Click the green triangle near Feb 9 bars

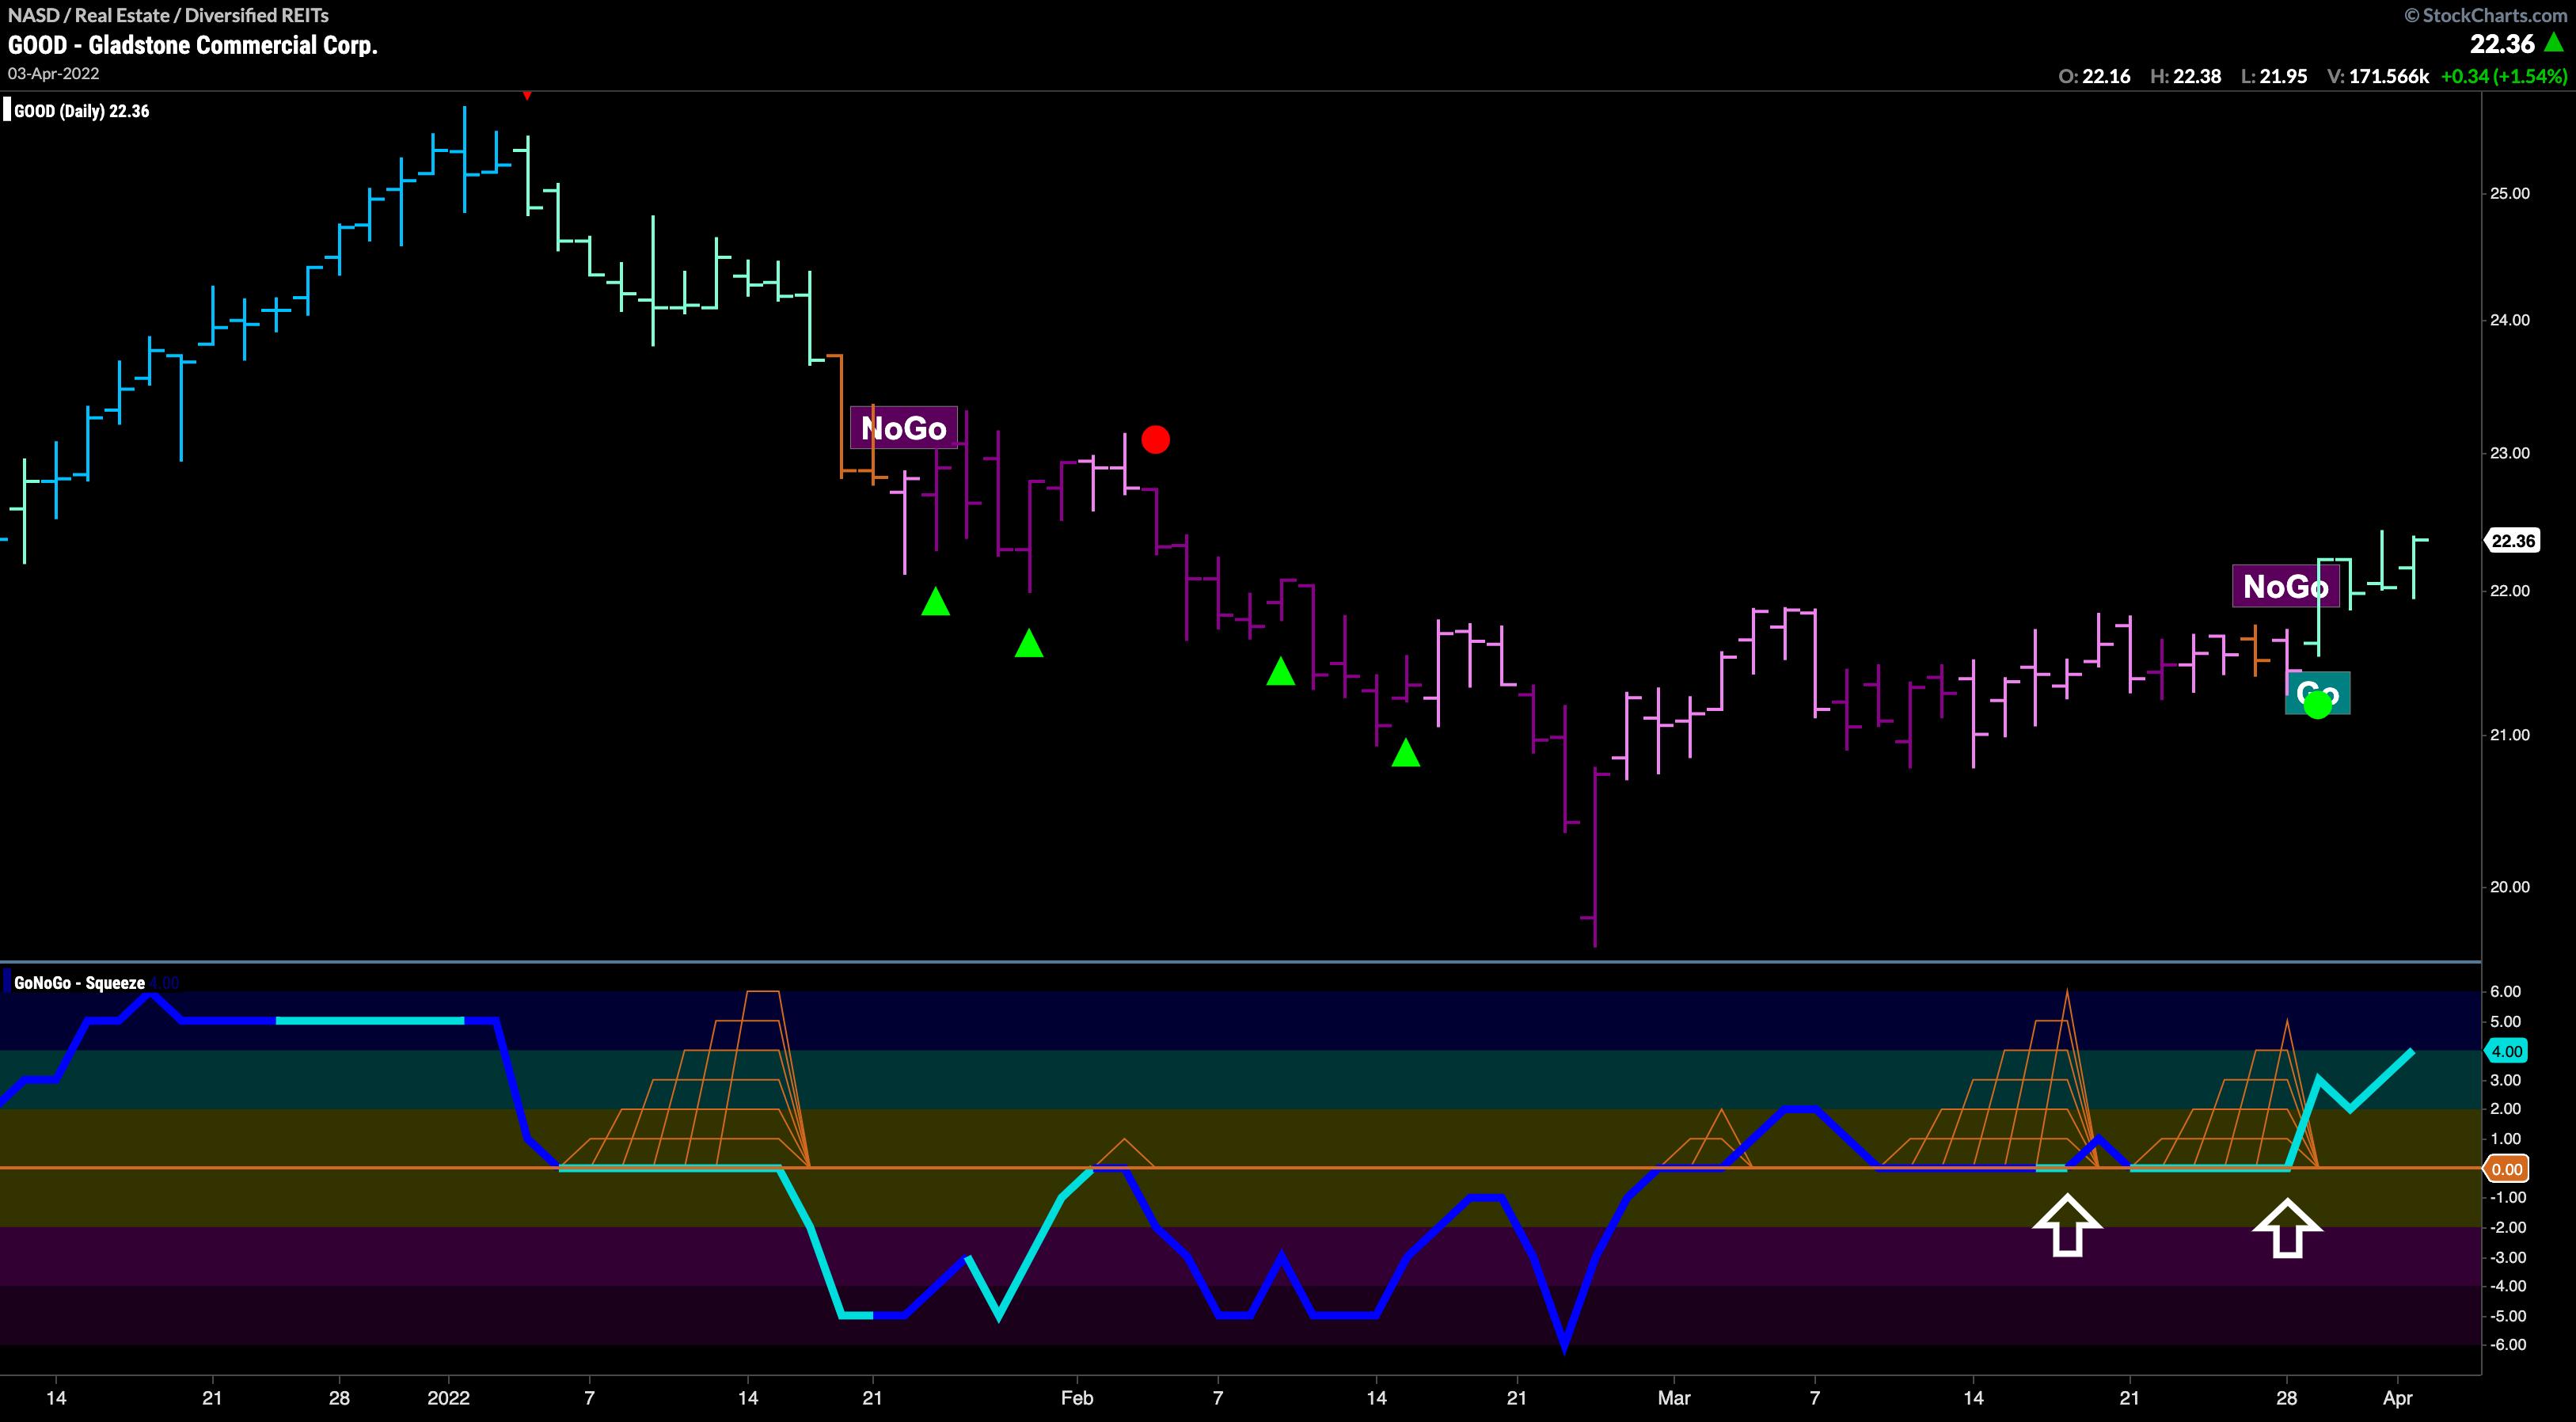click(1280, 672)
